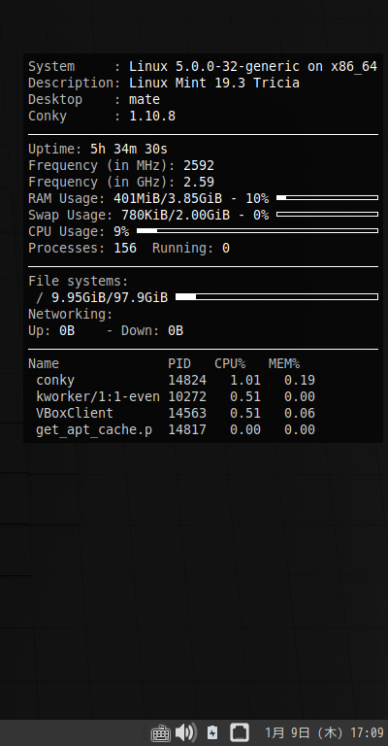Click the text 'Linux Mint 19.3 Tricia'

(x=214, y=84)
